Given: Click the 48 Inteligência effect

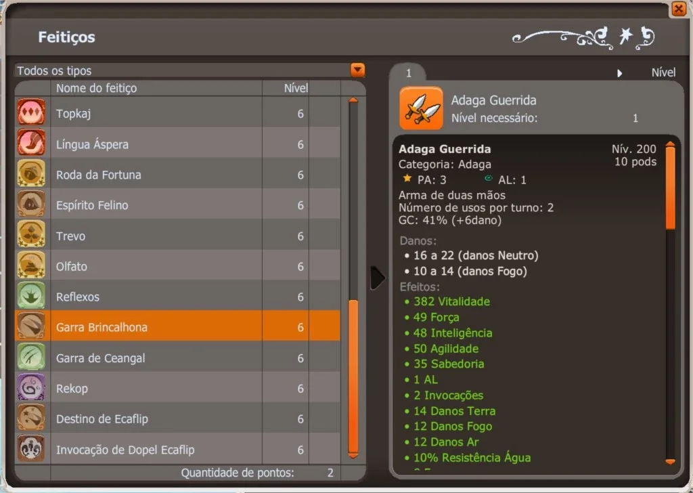Looking at the screenshot, I should tap(453, 333).
